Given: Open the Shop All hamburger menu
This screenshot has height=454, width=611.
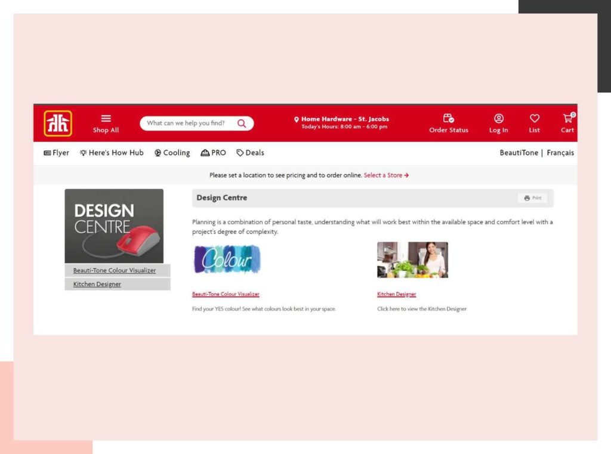Looking at the screenshot, I should click(x=106, y=123).
